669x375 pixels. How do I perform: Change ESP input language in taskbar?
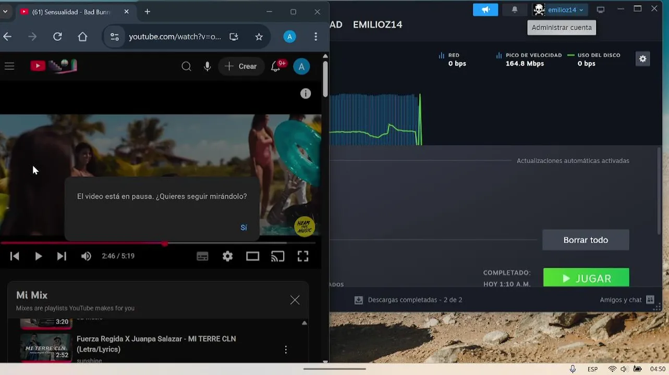pos(592,369)
